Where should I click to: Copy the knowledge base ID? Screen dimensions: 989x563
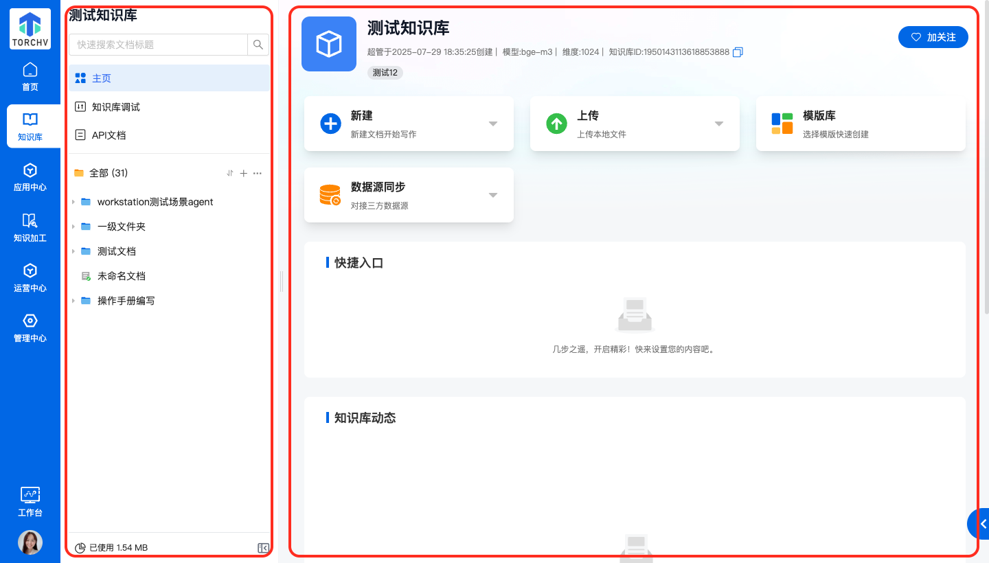click(738, 52)
